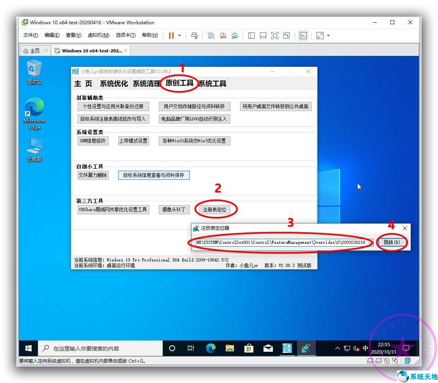
Task: Open the 查看(V) menu
Action: tap(74, 35)
